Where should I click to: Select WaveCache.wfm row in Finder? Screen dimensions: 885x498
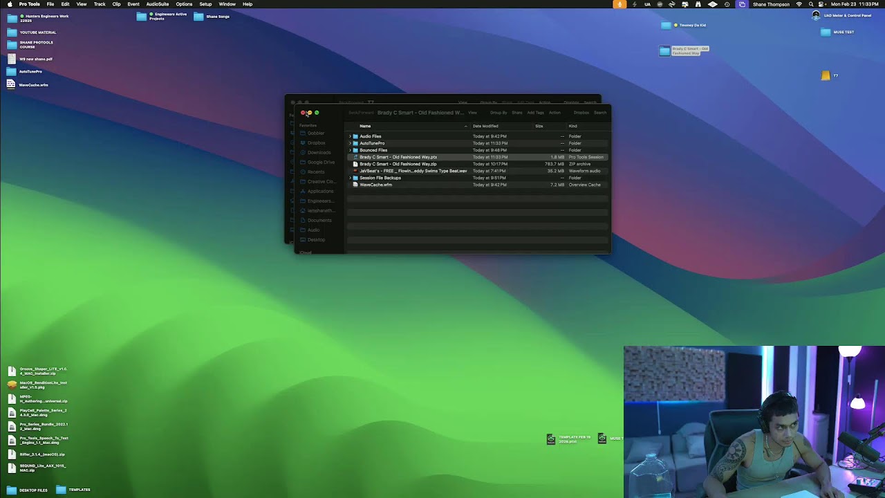pyautogui.click(x=477, y=185)
